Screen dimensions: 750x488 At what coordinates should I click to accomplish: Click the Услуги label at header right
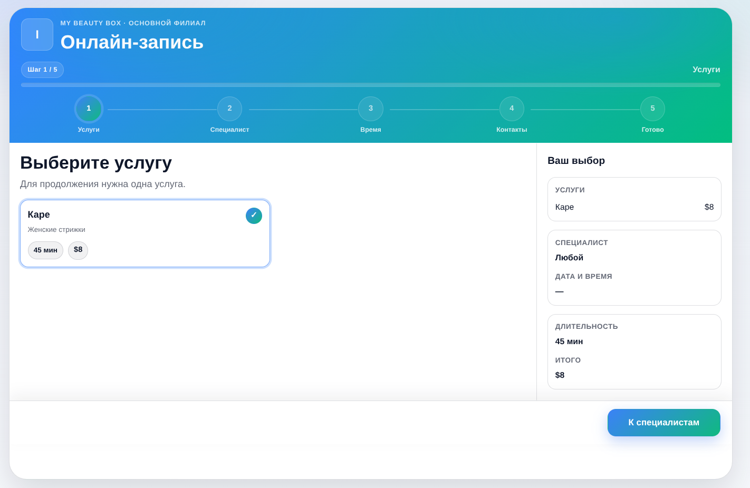(706, 70)
